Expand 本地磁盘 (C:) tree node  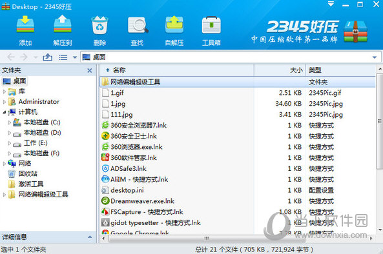pos(10,122)
